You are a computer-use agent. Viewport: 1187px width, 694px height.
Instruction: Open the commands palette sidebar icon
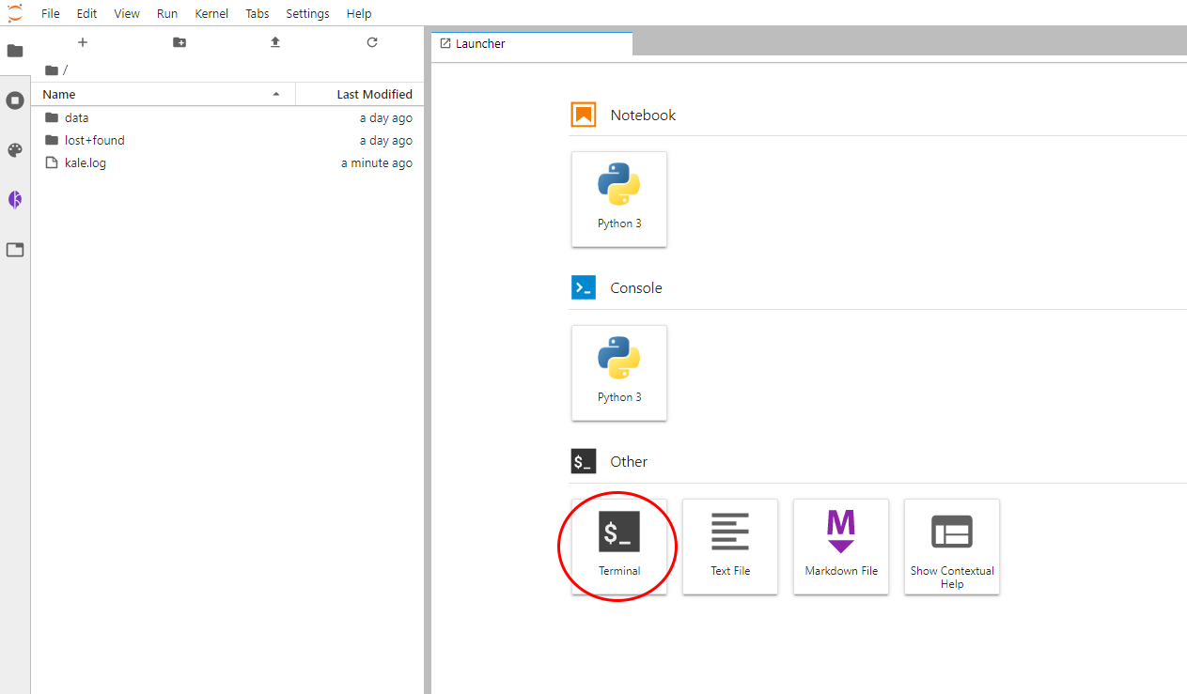[x=15, y=150]
